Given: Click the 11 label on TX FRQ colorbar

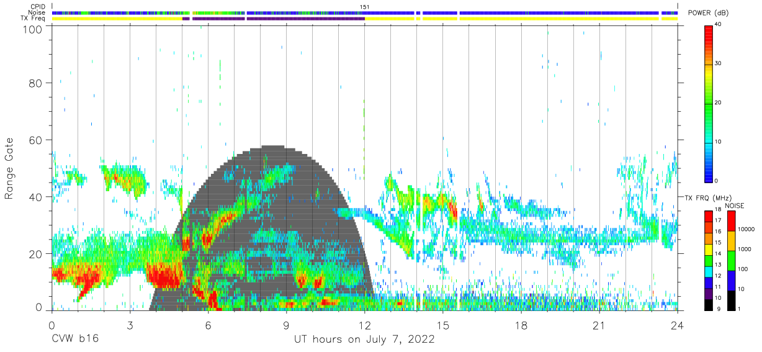Looking at the screenshot, I should (719, 287).
